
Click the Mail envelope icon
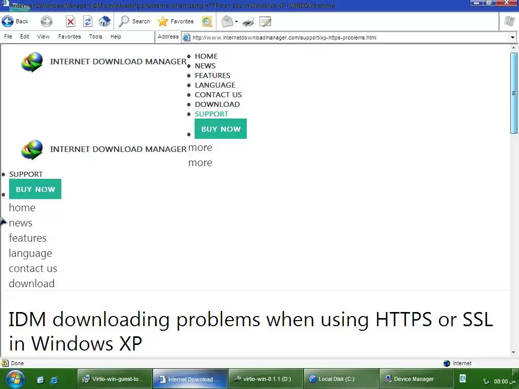click(228, 21)
